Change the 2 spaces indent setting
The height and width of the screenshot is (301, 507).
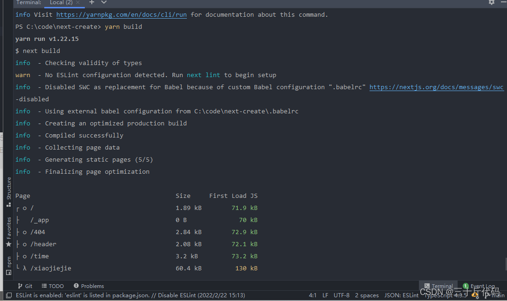(x=367, y=295)
